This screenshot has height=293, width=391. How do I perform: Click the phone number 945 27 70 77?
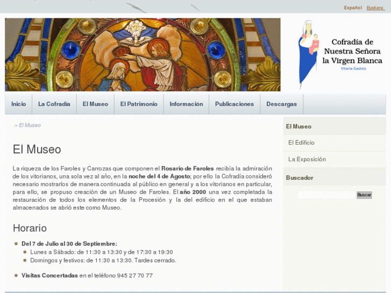(134, 275)
